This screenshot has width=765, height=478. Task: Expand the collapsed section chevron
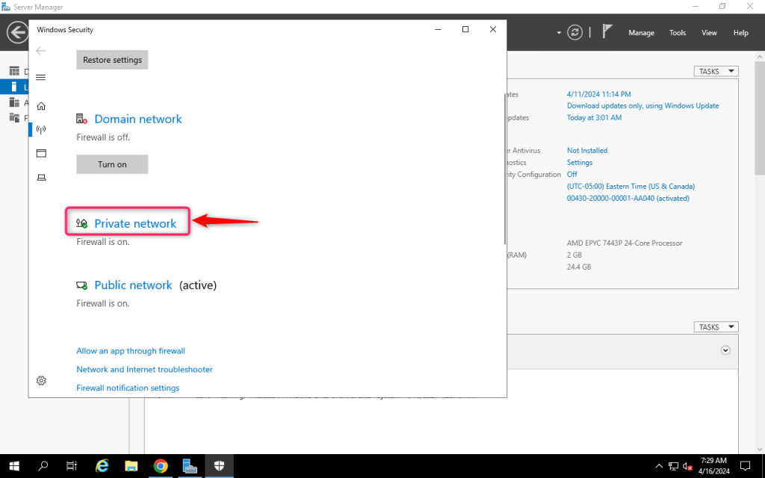(725, 350)
